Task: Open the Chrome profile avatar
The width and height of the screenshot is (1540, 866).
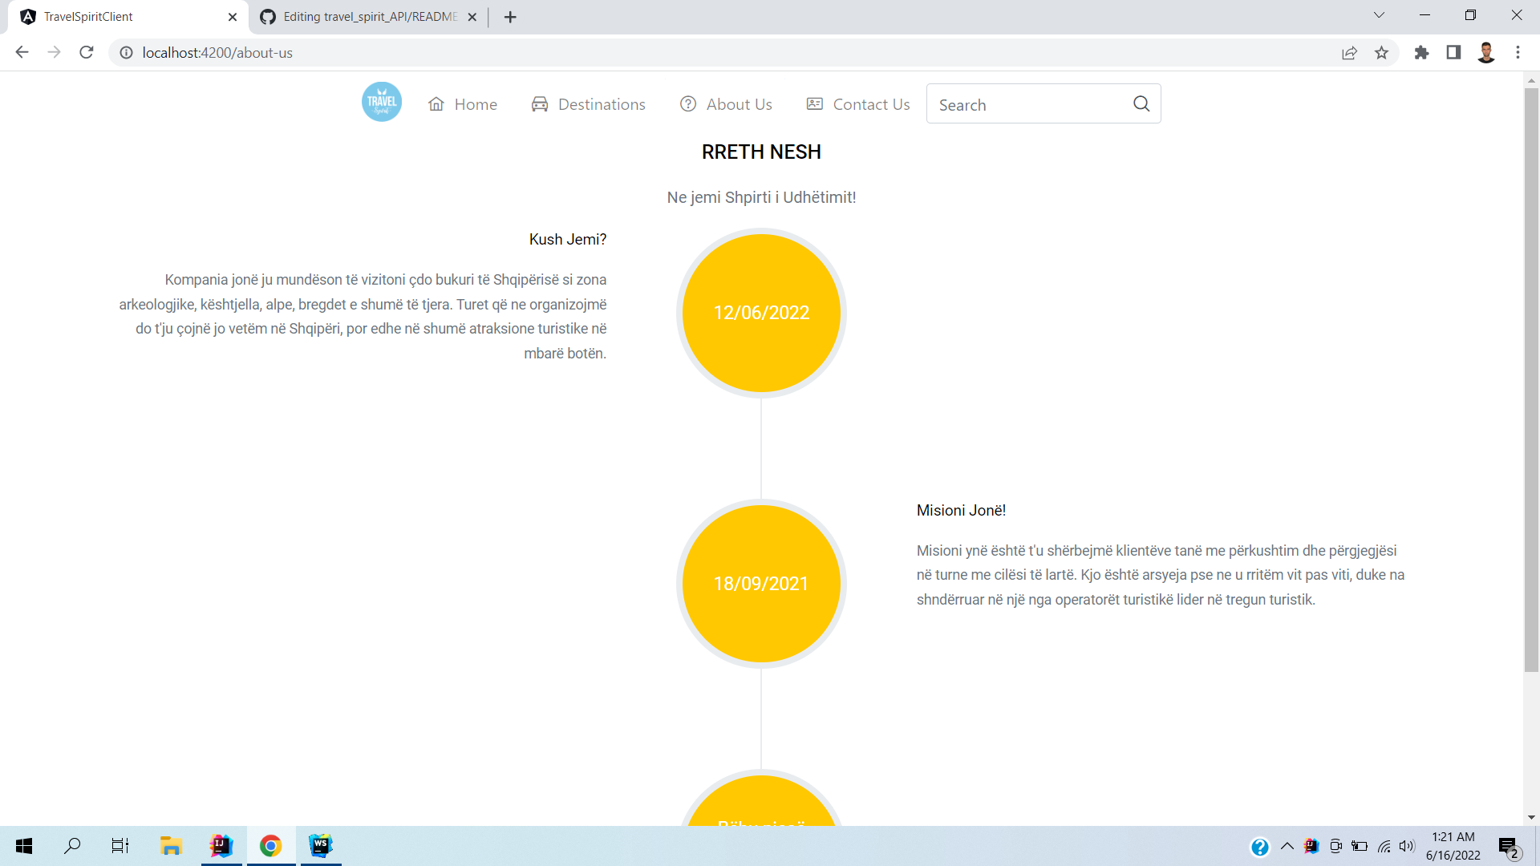Action: (1485, 52)
